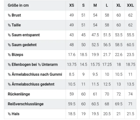Select the Größe in cm header cell

point(18,5)
